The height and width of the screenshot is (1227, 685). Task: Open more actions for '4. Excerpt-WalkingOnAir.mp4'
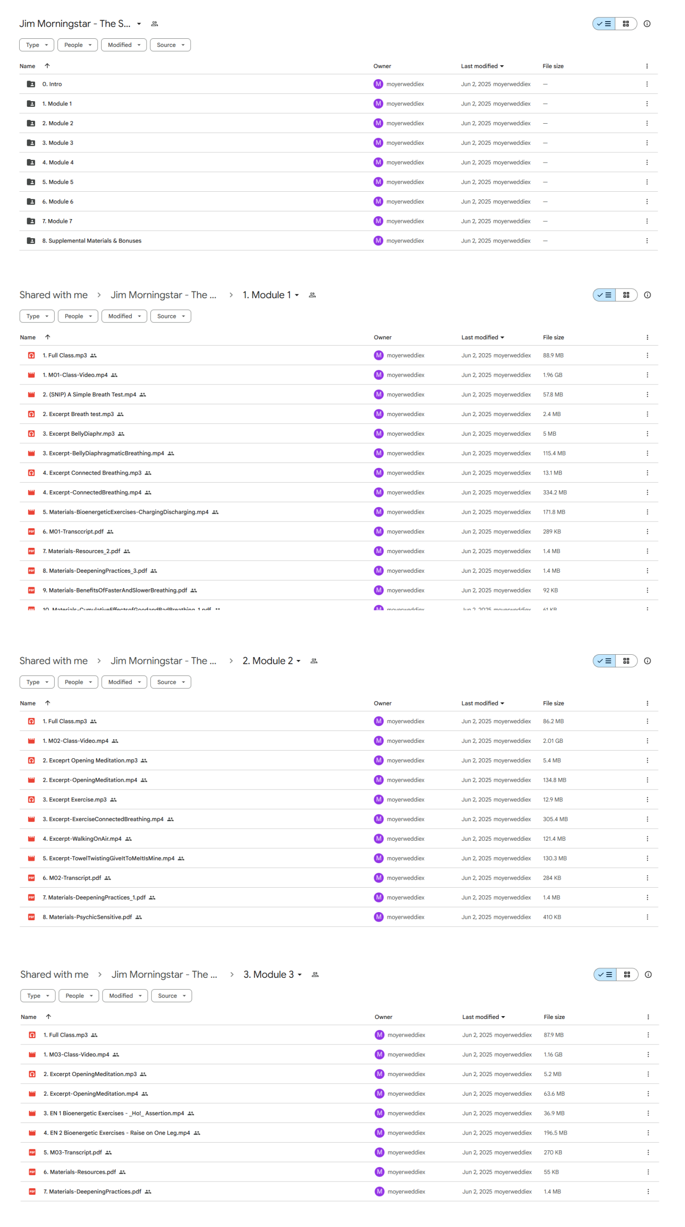point(647,838)
